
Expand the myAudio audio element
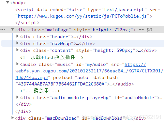(x=17, y=64)
